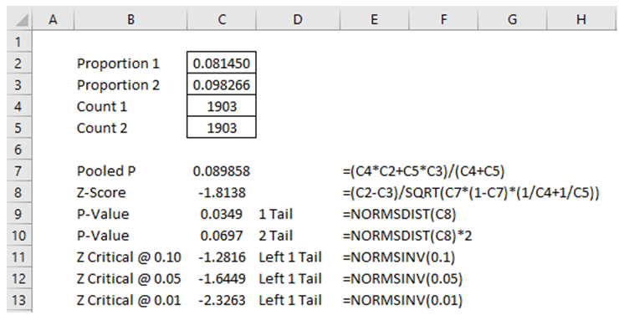Select column E header

point(373,20)
